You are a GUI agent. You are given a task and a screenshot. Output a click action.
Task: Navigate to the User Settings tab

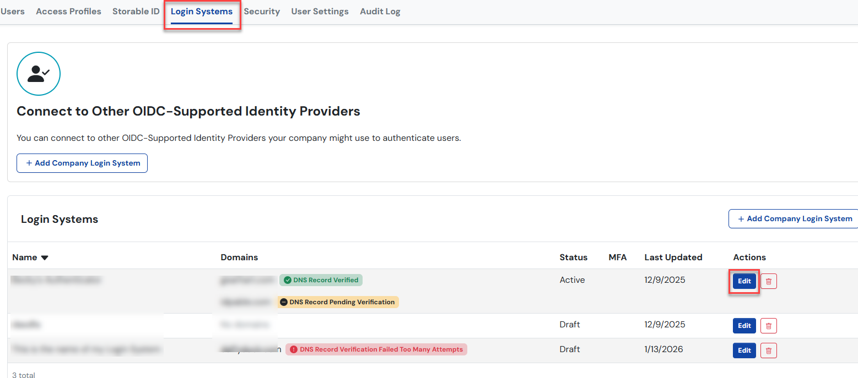click(x=320, y=12)
